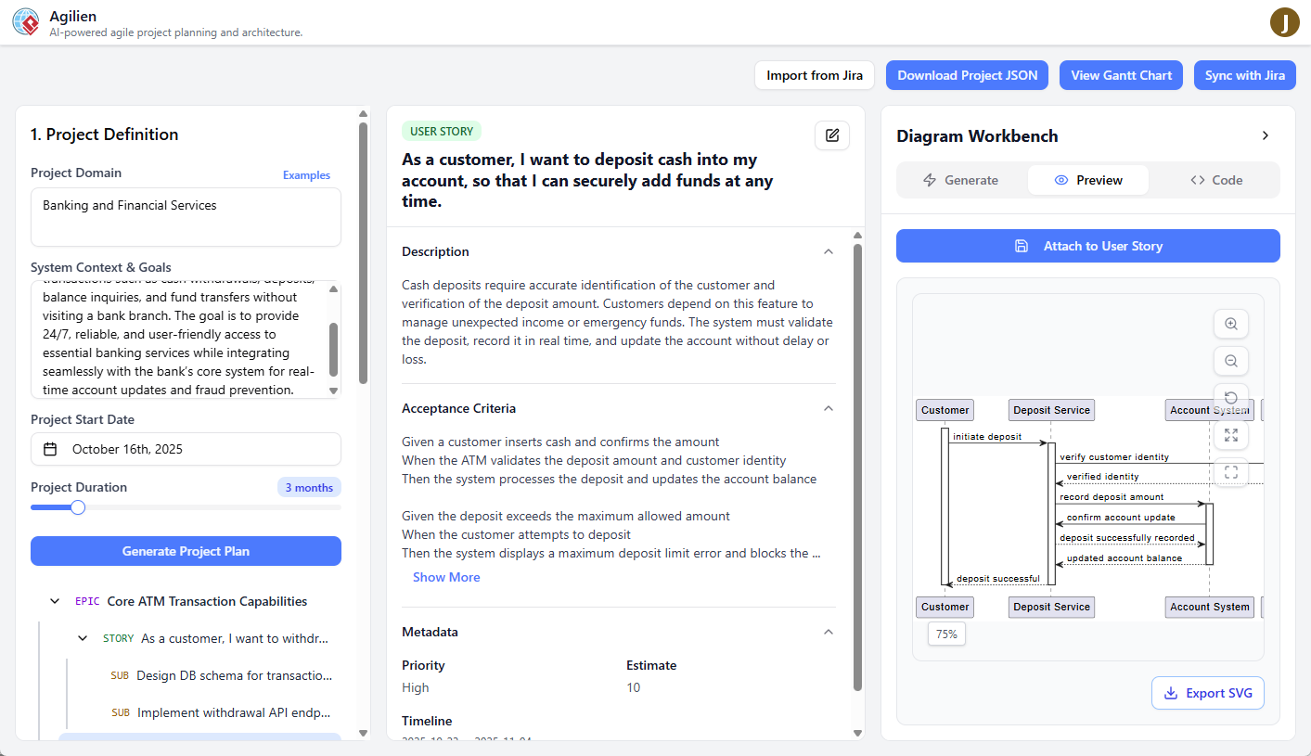Collapse the Diagram Workbench panel
This screenshot has height=756, width=1311.
pyautogui.click(x=1266, y=135)
